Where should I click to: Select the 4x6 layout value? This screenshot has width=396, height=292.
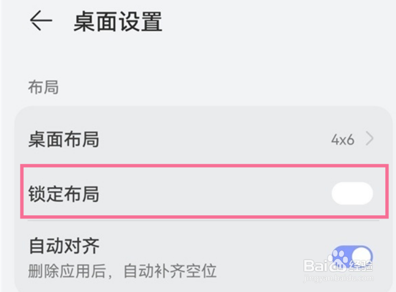(342, 140)
